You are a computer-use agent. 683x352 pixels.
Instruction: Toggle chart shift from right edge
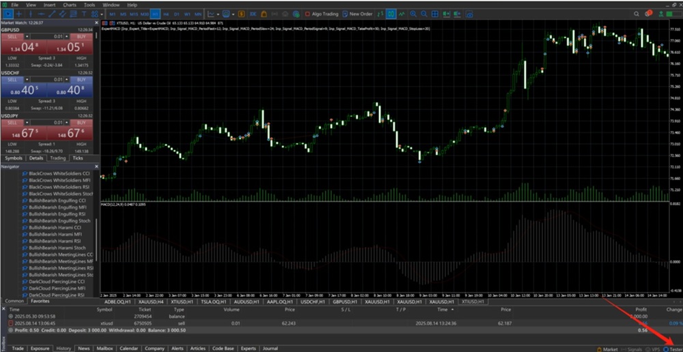457,14
